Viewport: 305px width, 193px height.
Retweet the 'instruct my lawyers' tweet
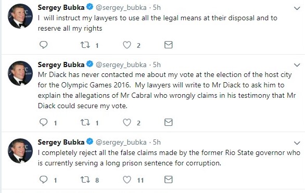coord(85,45)
